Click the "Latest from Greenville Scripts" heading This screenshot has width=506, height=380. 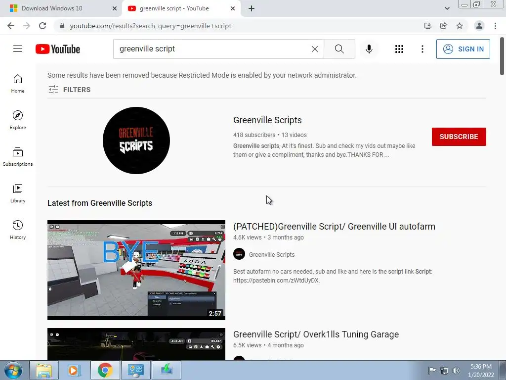[100, 203]
